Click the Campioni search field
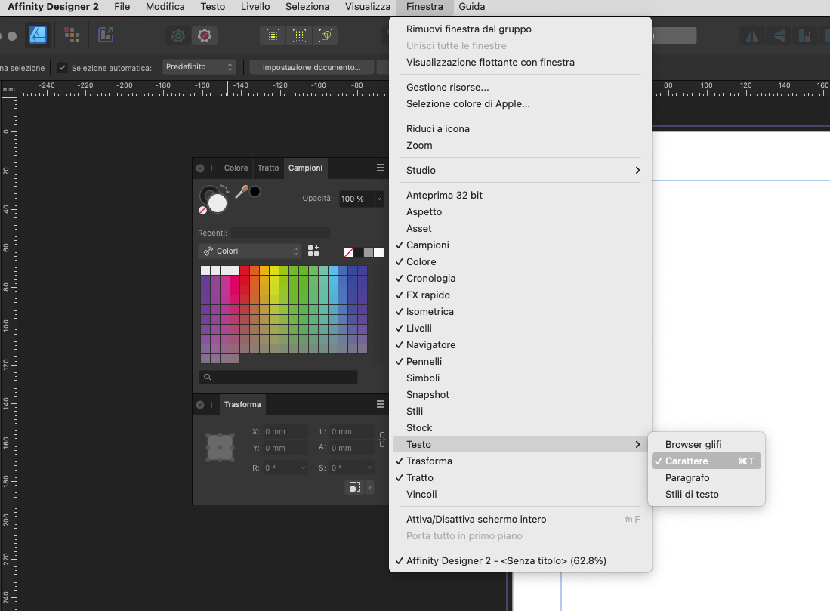This screenshot has height=611, width=830. [279, 377]
